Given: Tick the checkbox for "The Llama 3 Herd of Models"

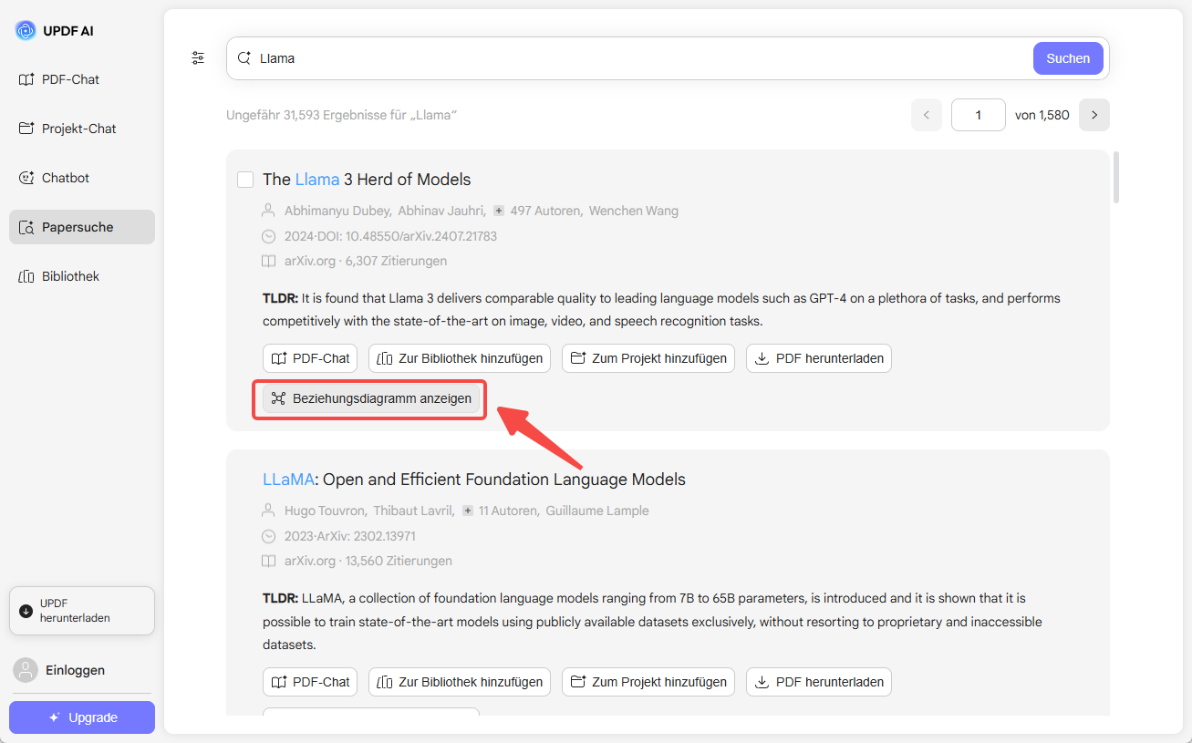Looking at the screenshot, I should pos(245,180).
